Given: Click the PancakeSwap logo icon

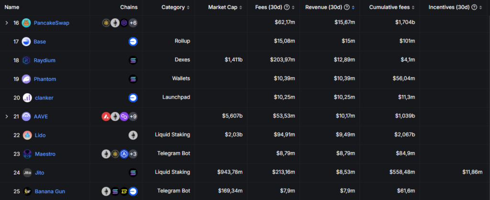Looking at the screenshot, I should point(26,23).
